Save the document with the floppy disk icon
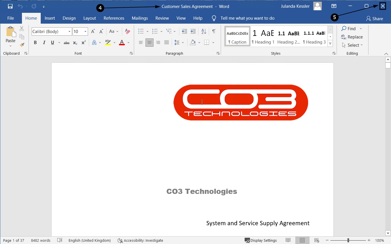 pos(10,6)
